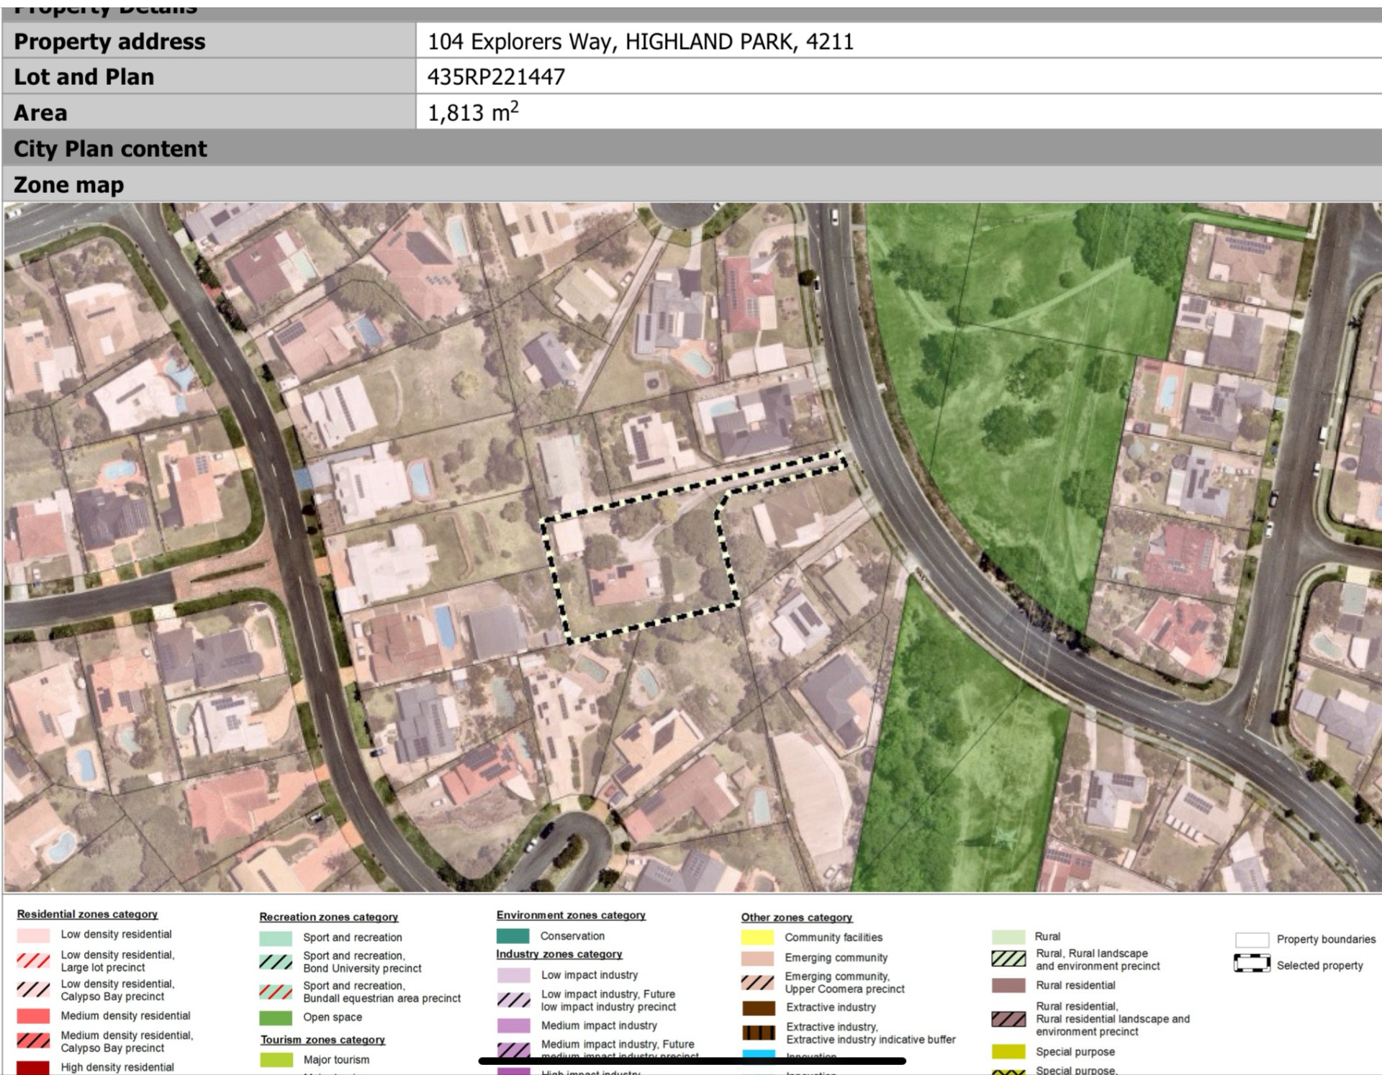The height and width of the screenshot is (1075, 1382).
Task: Click the Extractive industry brown swatch
Action: coord(759,1007)
